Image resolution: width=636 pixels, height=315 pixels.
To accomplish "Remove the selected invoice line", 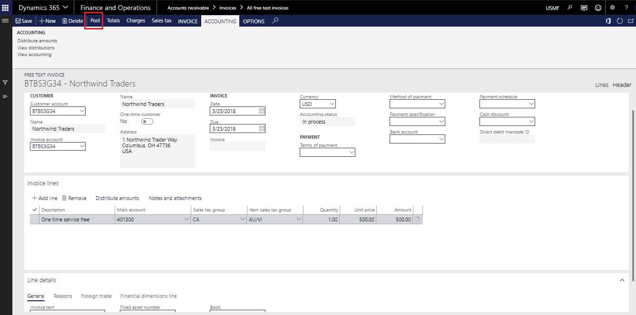I will [74, 198].
